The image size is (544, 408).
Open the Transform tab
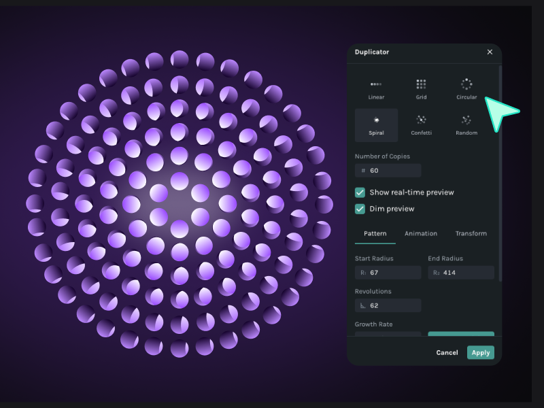click(471, 233)
